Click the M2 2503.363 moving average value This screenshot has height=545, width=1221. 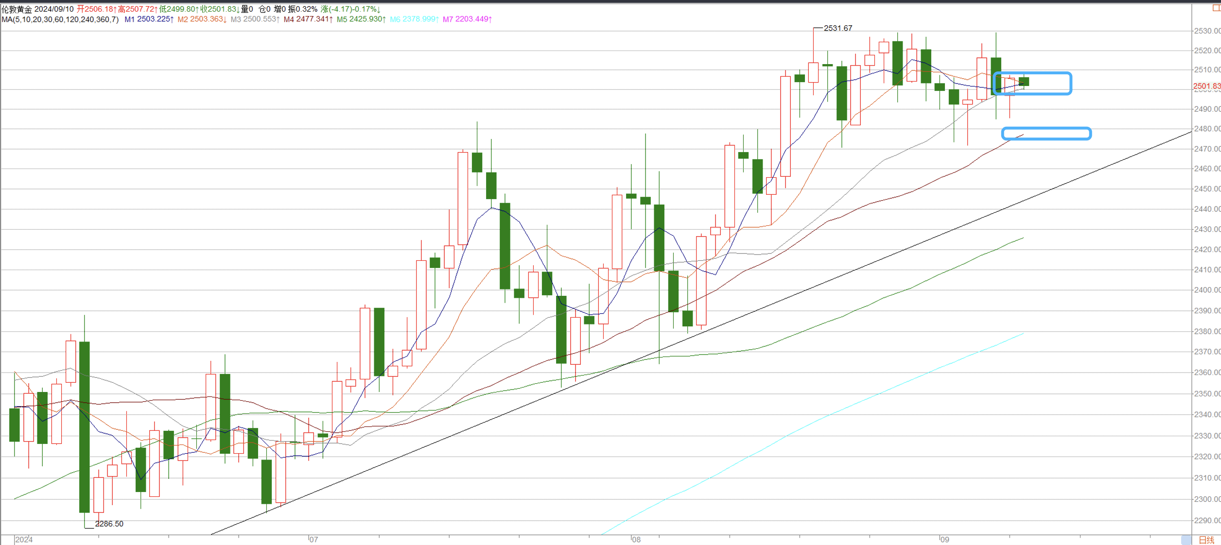click(x=202, y=19)
